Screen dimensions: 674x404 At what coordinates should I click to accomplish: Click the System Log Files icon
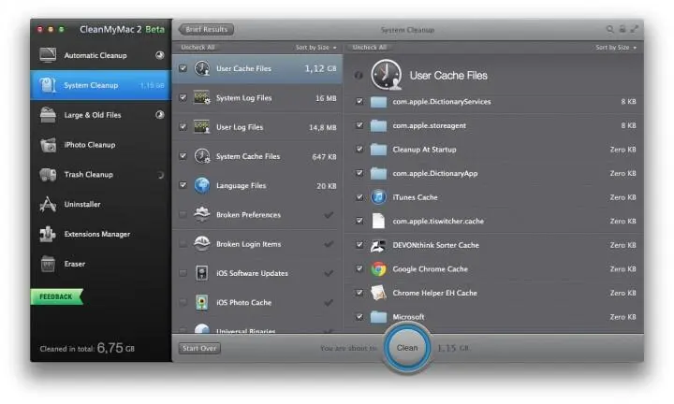[201, 98]
